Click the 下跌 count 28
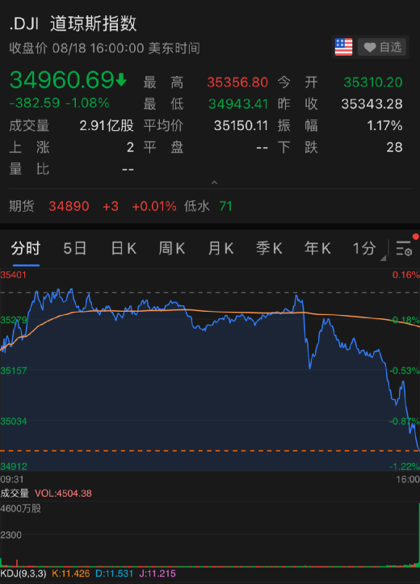The width and height of the screenshot is (420, 584). pos(394,148)
